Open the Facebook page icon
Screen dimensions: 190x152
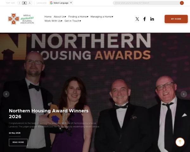(144, 19)
